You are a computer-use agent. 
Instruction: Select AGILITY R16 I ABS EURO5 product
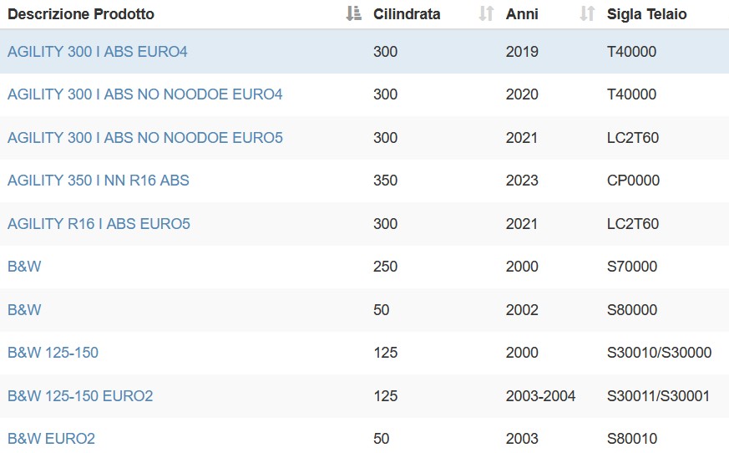pos(99,223)
